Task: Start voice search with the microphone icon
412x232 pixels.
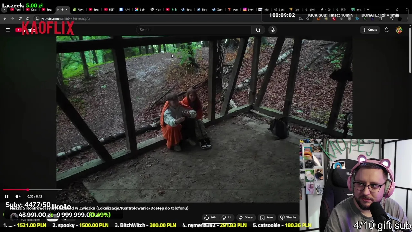Action: tap(273, 30)
